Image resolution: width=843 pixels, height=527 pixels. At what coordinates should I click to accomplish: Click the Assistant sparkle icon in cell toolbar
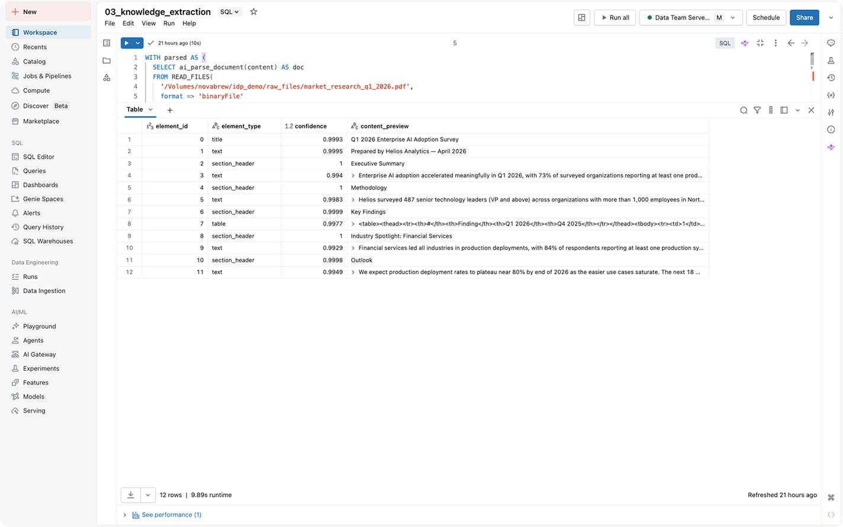[745, 43]
